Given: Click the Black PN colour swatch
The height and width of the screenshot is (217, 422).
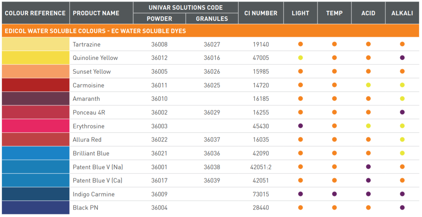Looking at the screenshot, I should 35,208.
